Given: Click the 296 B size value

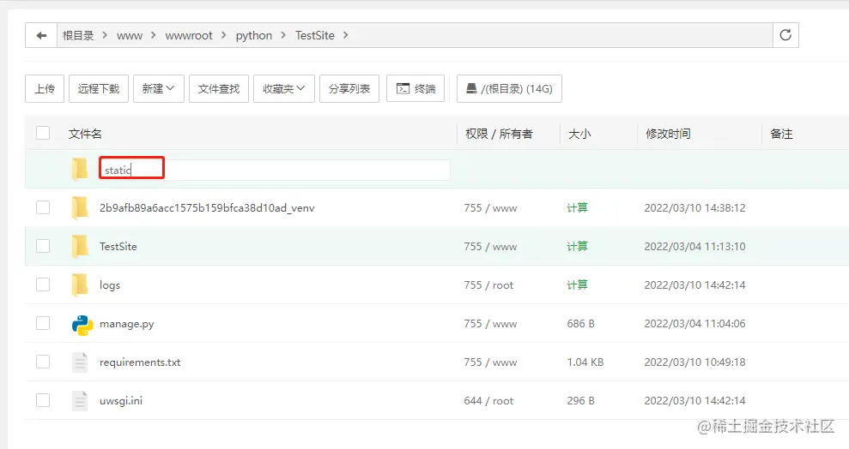Looking at the screenshot, I should click(x=580, y=401).
